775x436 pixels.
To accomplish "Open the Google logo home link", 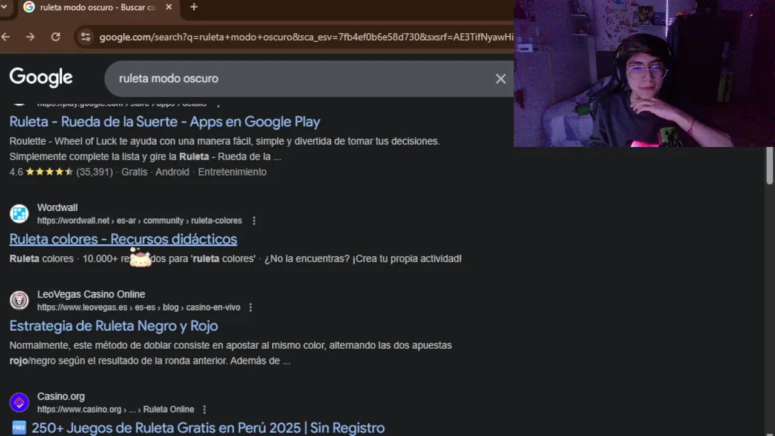I will click(41, 78).
